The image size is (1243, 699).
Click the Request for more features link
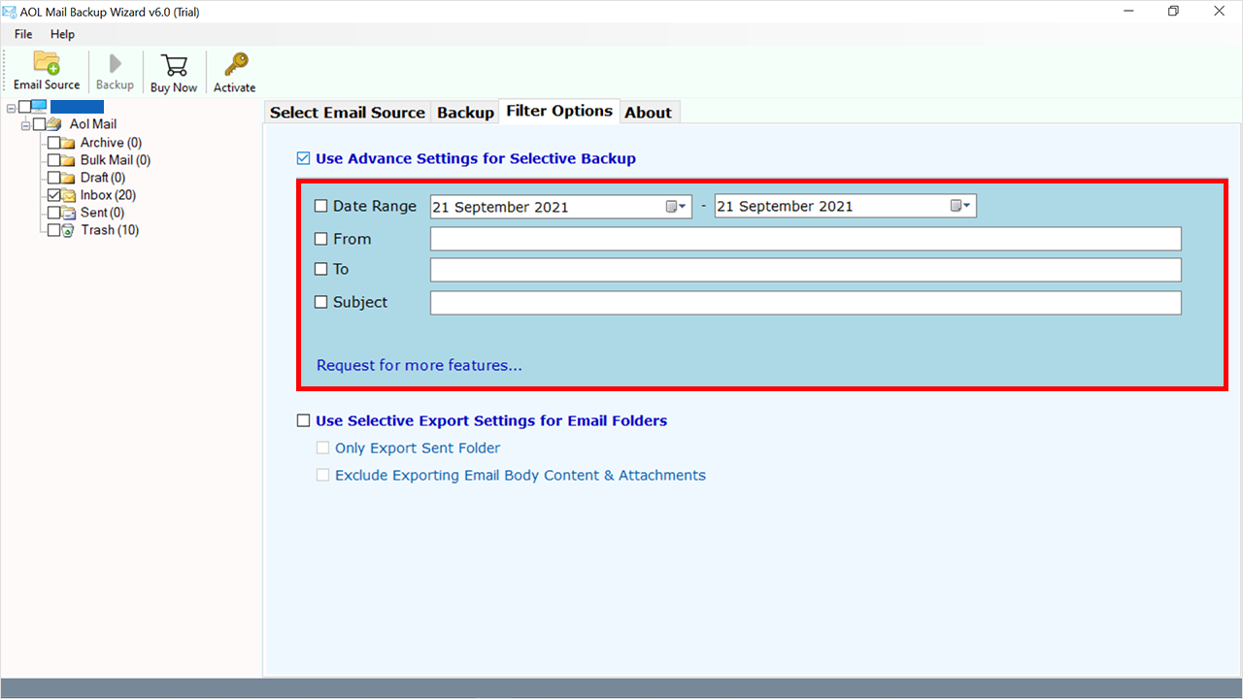click(x=420, y=365)
